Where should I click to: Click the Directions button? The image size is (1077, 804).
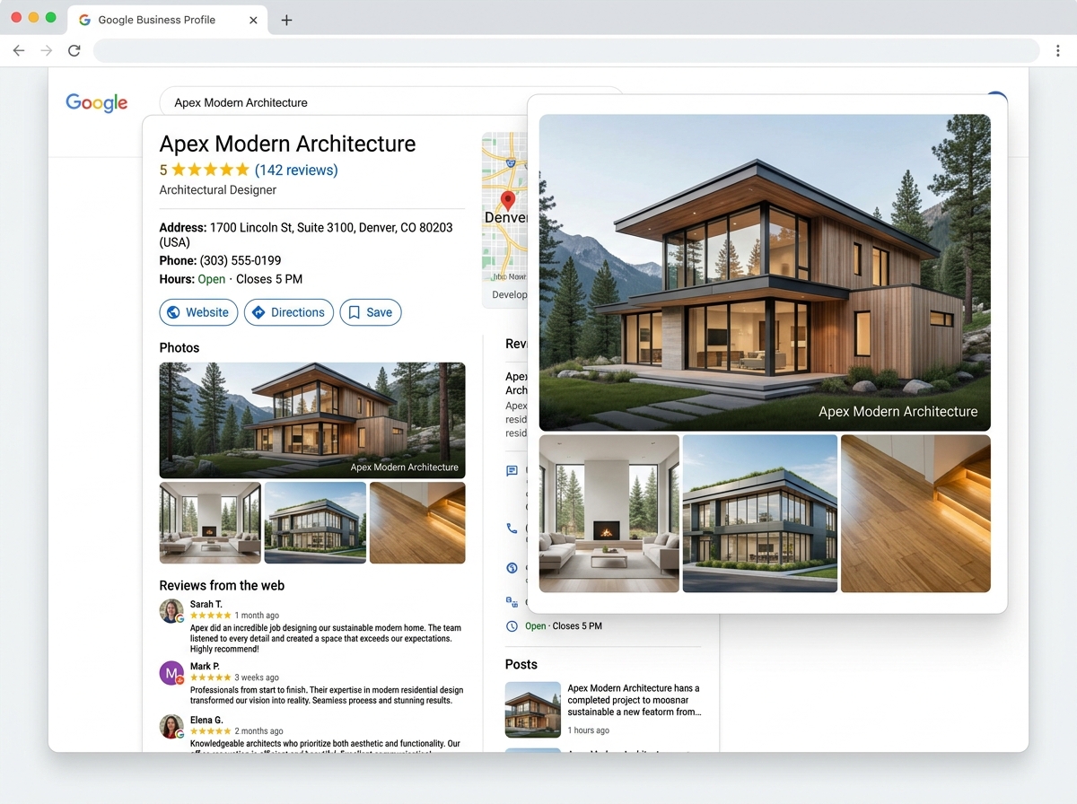pyautogui.click(x=288, y=312)
